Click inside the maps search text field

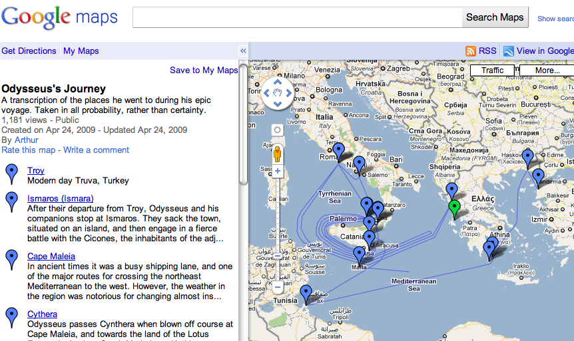coord(297,18)
